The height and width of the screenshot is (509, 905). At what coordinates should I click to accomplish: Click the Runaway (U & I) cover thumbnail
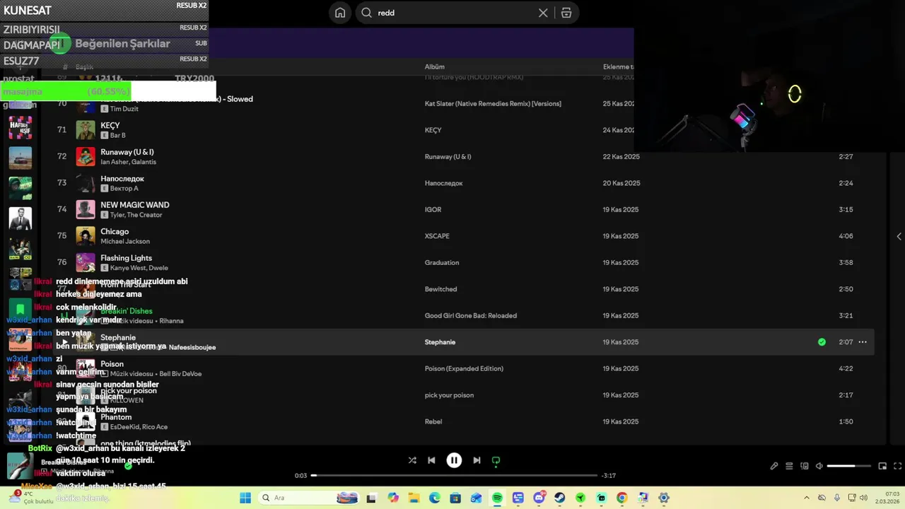(86, 156)
